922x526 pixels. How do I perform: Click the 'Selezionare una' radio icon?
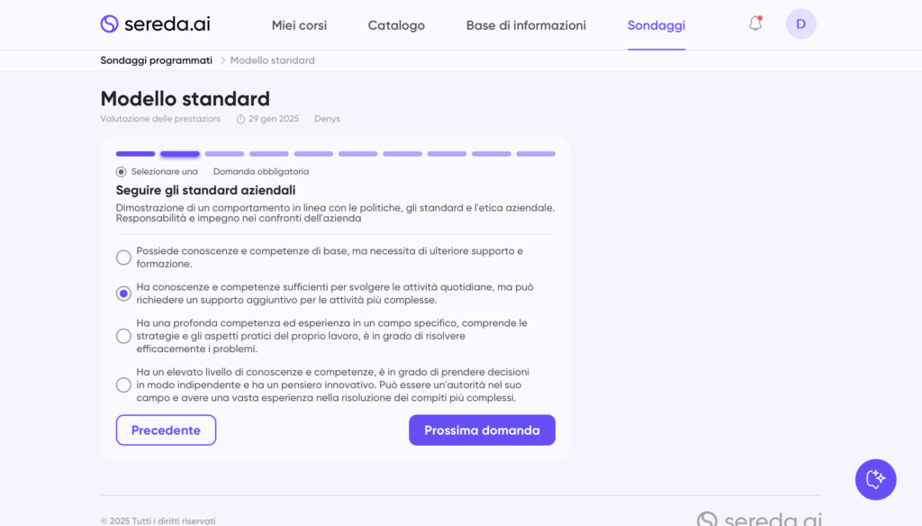pos(122,171)
